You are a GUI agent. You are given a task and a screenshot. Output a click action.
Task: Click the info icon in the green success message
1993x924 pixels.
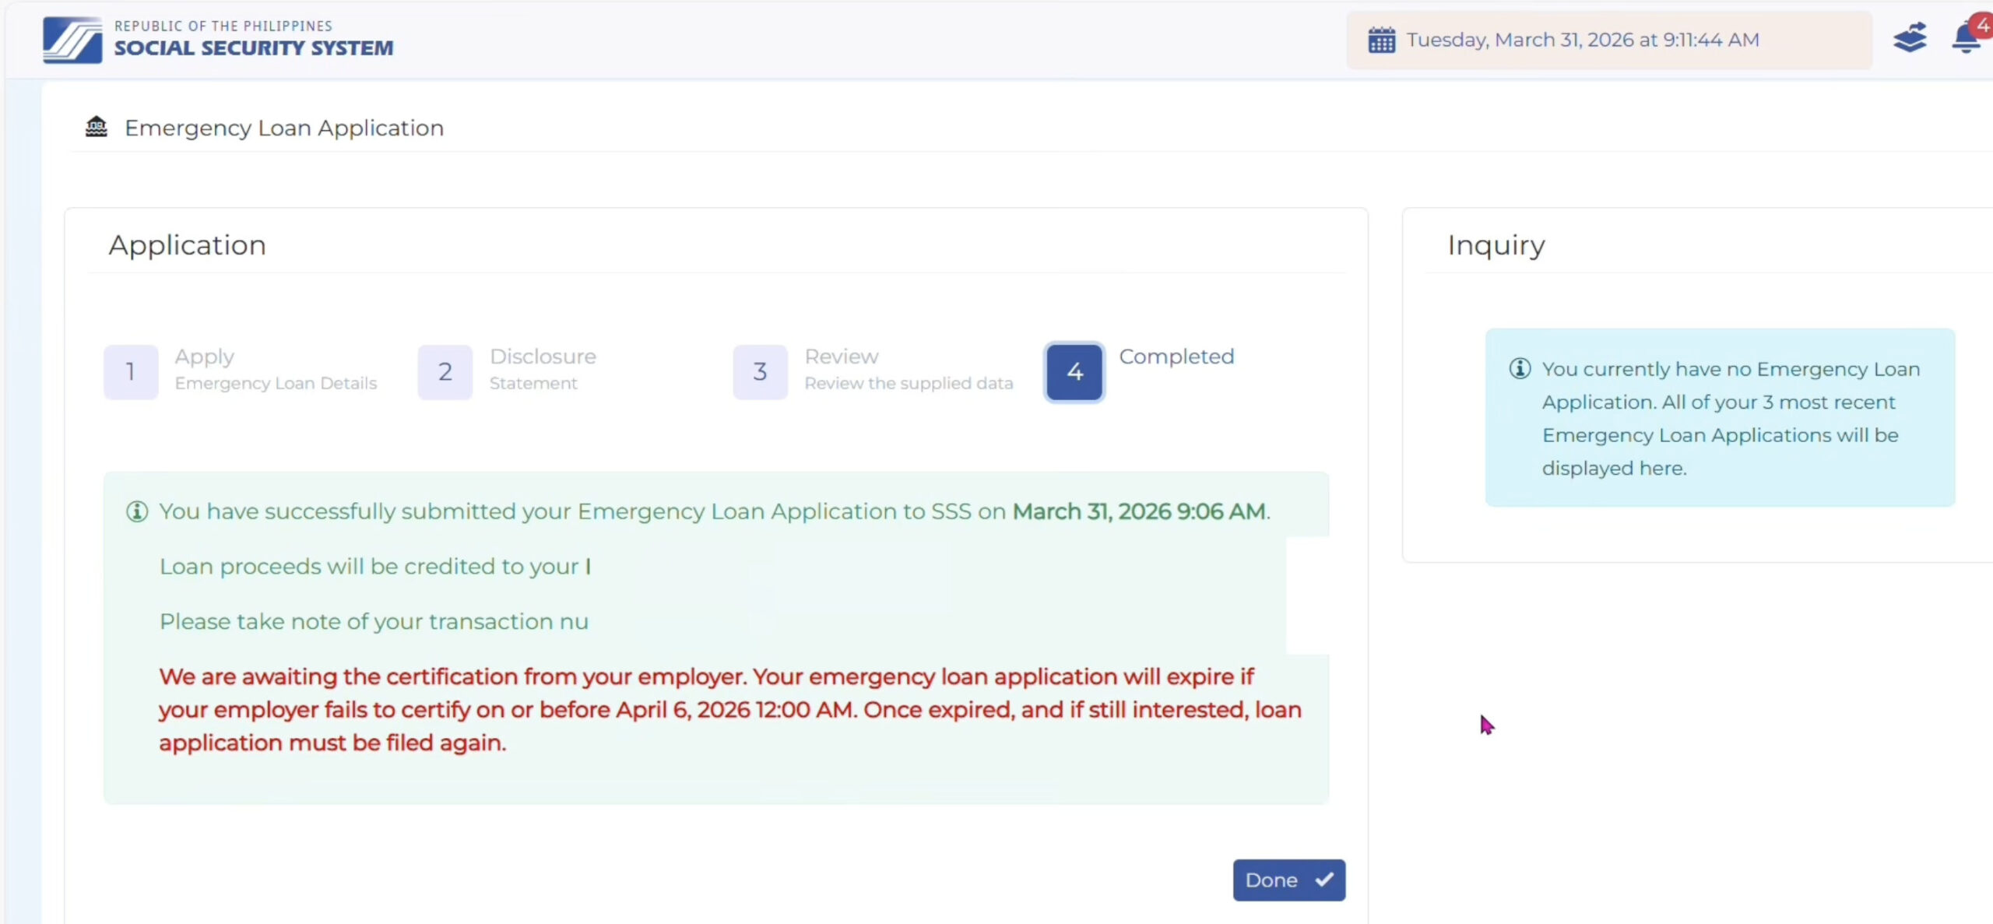click(137, 511)
